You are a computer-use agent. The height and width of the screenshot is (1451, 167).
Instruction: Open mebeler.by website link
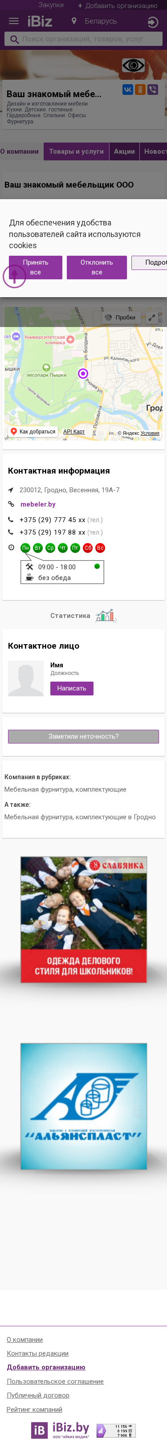click(38, 504)
